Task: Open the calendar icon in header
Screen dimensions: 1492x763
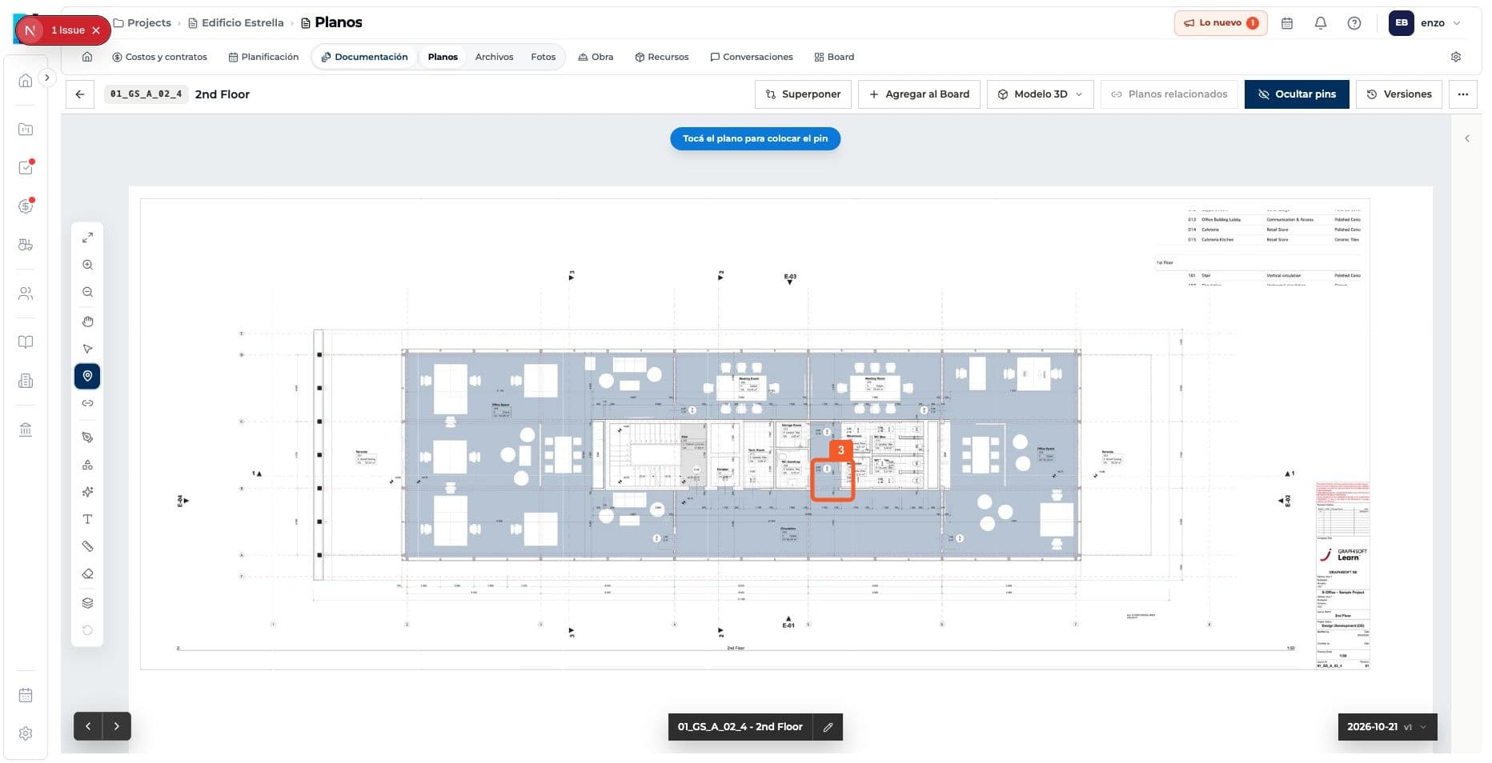Action: tap(1287, 23)
